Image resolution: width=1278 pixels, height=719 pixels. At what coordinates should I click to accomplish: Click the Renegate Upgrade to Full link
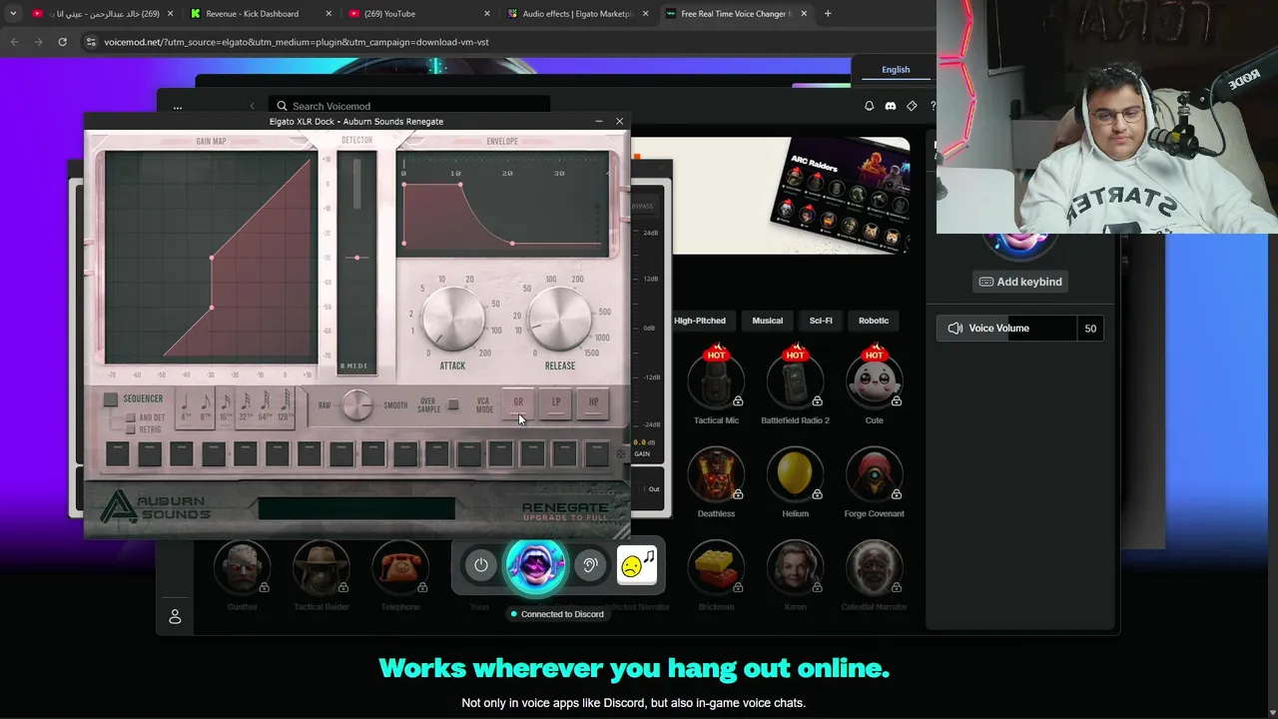point(564,510)
